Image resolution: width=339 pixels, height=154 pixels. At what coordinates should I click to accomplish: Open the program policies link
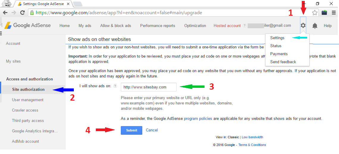(x=198, y=118)
